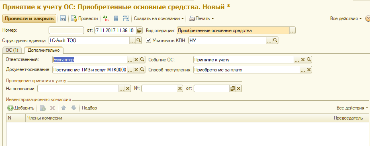Screen dimensions: 370x146
Task: Open the На основании selection ellipsis
Action: tap(122, 89)
